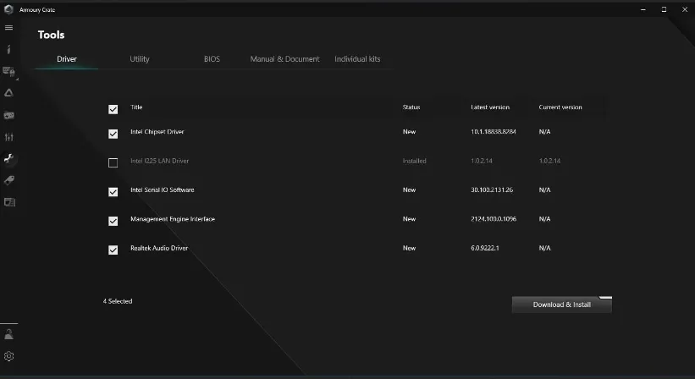Open the Scenario Profiles sliders icon
The image size is (695, 379).
(8, 137)
